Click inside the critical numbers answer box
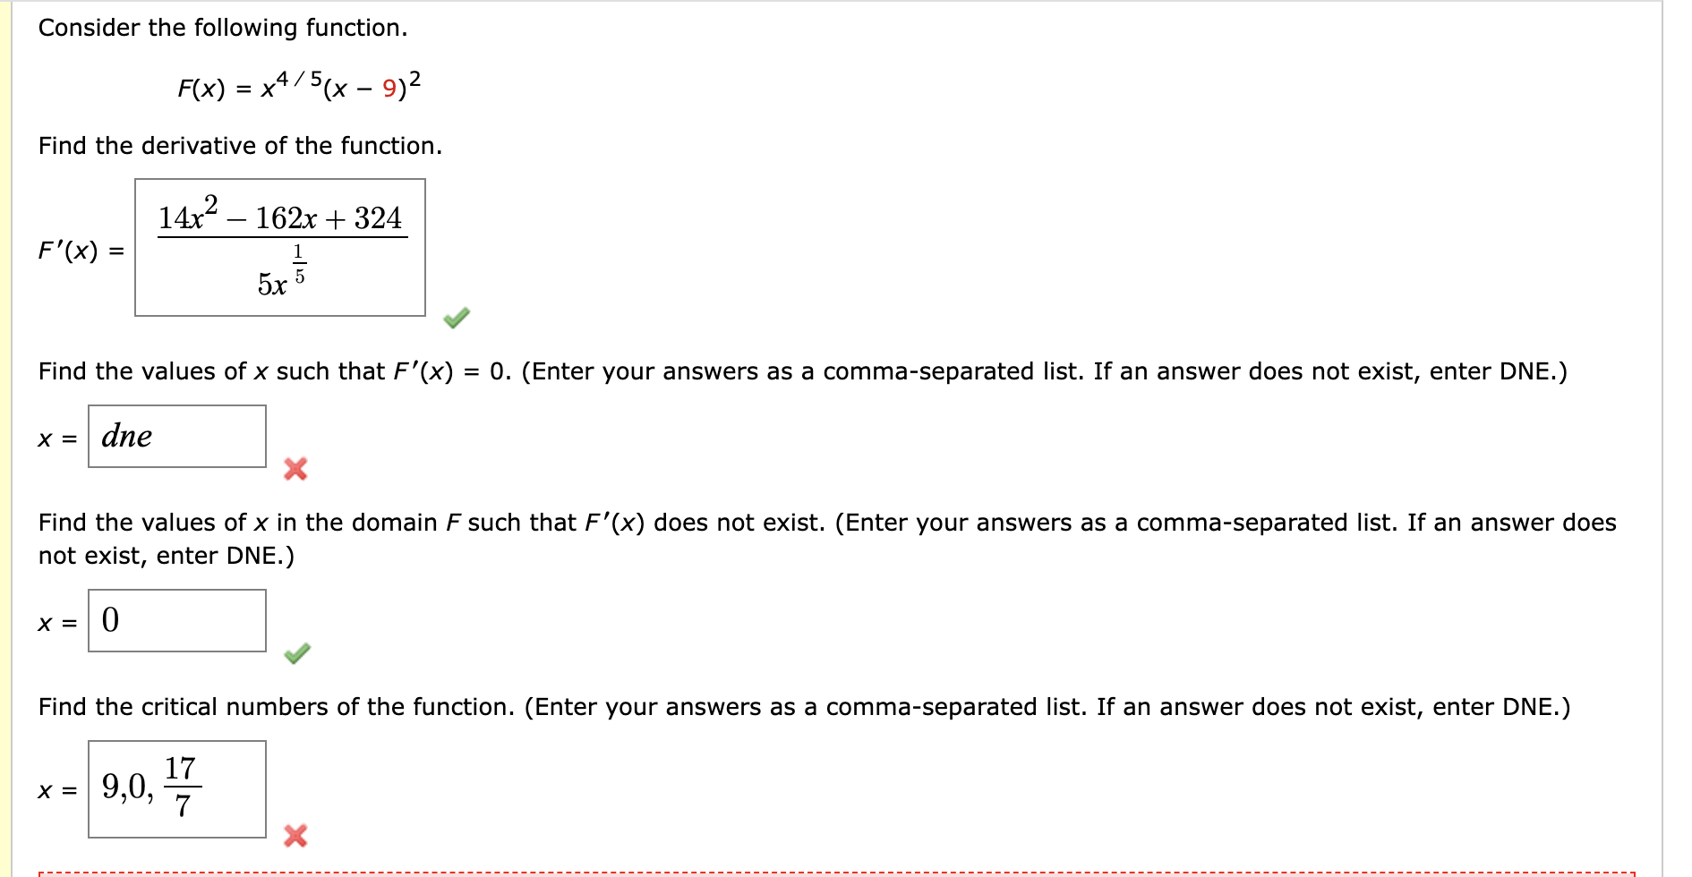The height and width of the screenshot is (877, 1692). point(179,790)
